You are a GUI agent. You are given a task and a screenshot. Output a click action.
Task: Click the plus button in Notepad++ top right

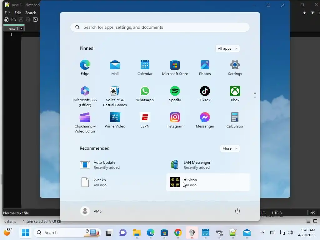tap(304, 12)
